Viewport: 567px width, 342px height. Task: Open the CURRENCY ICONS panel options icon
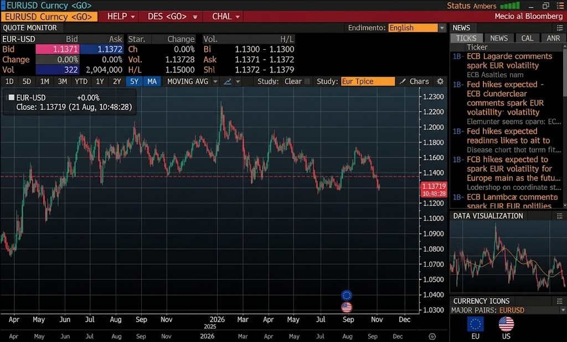coord(559,301)
